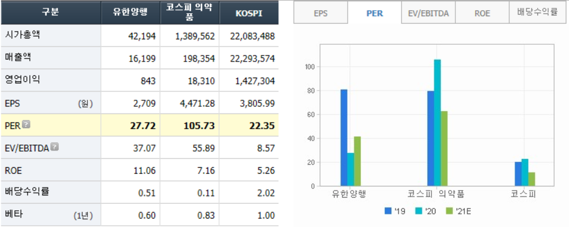The width and height of the screenshot is (569, 227).
Task: Click the 유한양행 chart axis label
Action: pyautogui.click(x=348, y=195)
